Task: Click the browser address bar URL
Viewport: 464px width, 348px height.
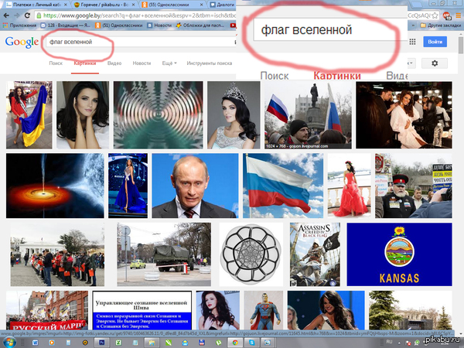Action: [x=139, y=15]
